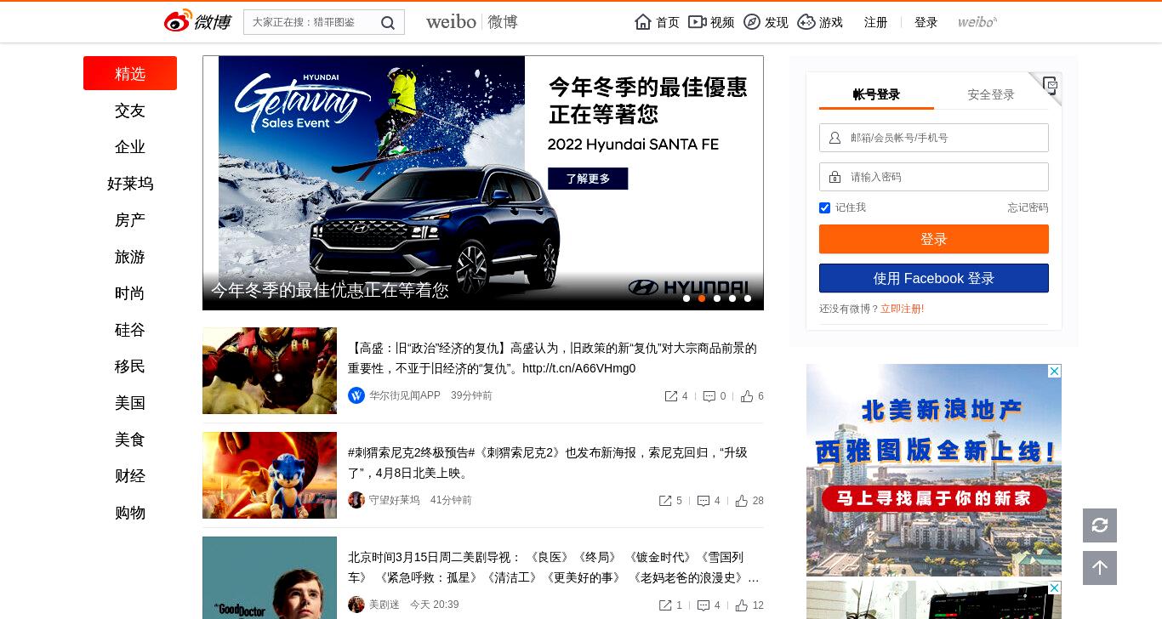The height and width of the screenshot is (619, 1162).
Task: Select 美食 category in sidebar
Action: (130, 440)
